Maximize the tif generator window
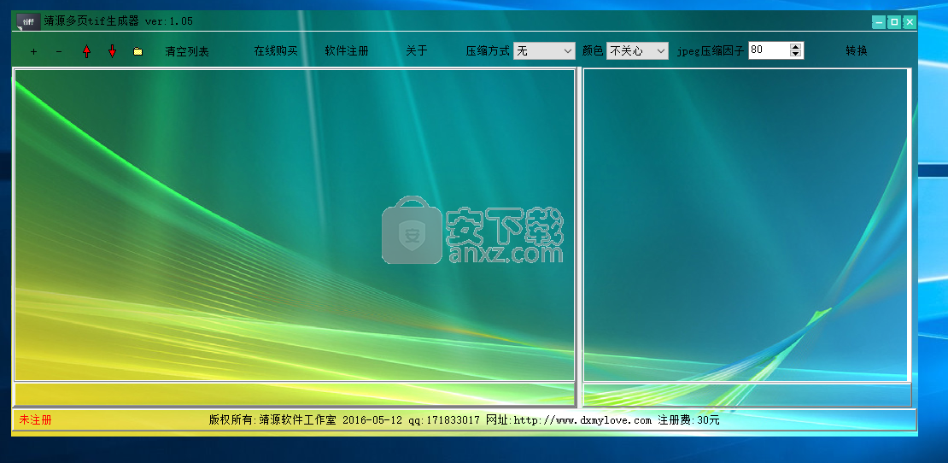Image resolution: width=948 pixels, height=463 pixels. coord(894,22)
